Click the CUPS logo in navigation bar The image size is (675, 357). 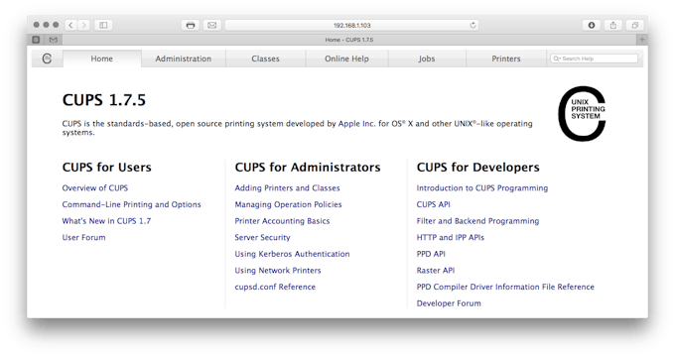47,59
